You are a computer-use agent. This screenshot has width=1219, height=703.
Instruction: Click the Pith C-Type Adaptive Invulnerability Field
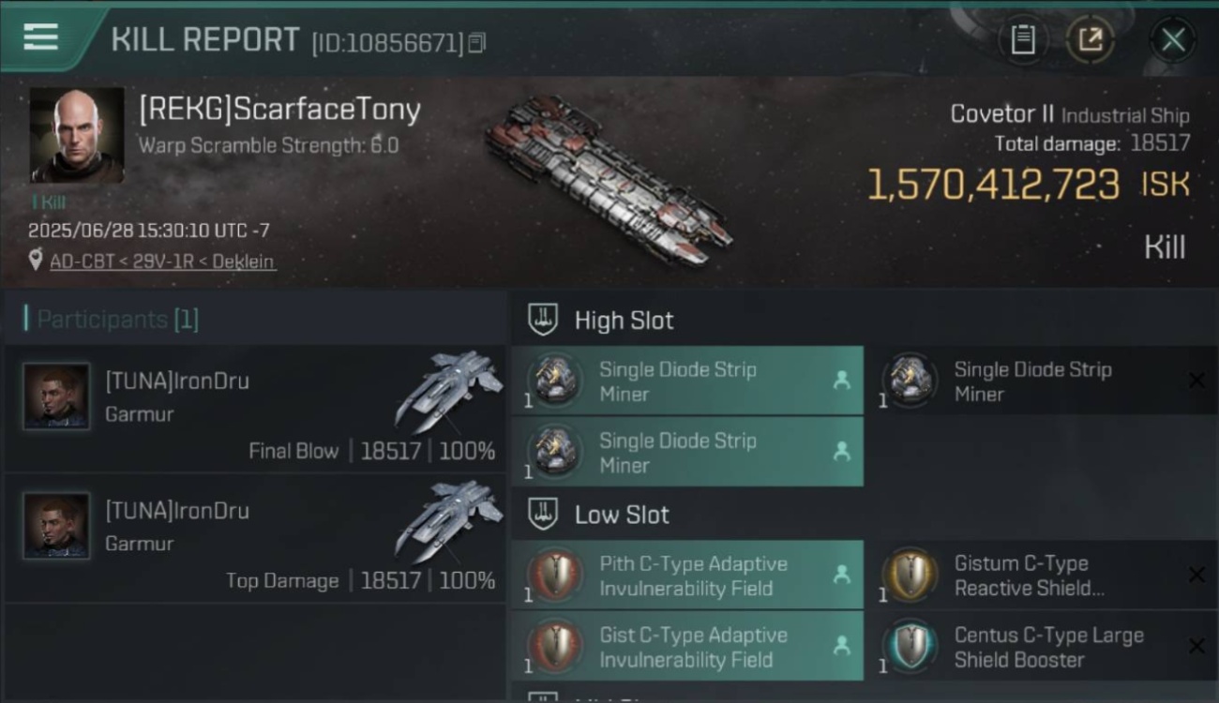[687, 576]
